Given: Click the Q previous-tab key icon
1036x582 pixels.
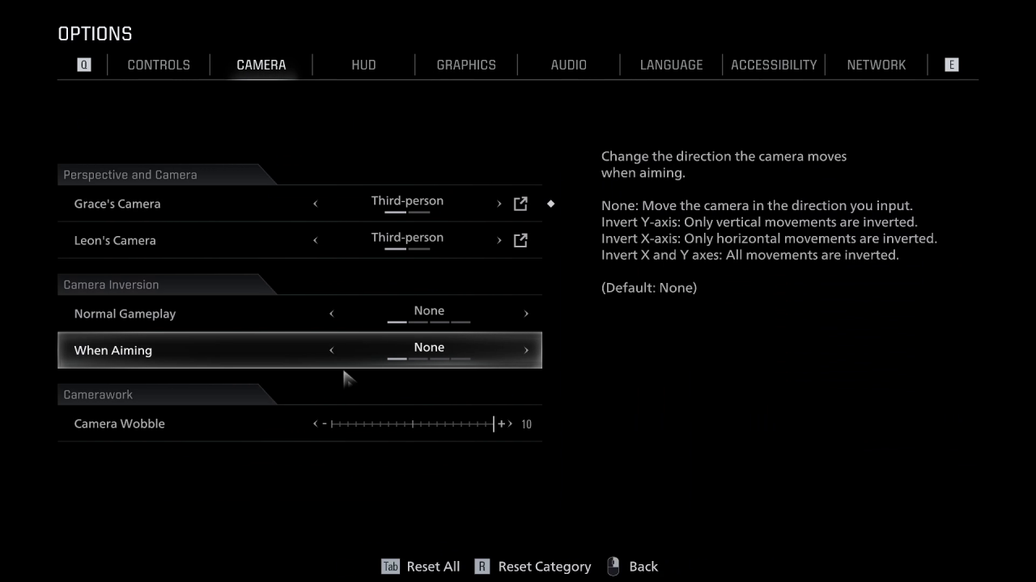Looking at the screenshot, I should [x=84, y=65].
